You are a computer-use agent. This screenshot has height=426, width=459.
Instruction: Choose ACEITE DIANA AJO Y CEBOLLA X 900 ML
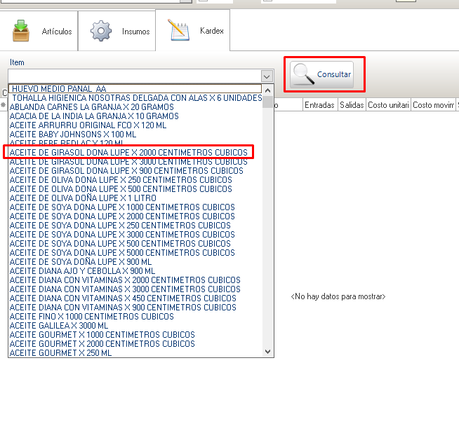(82, 270)
